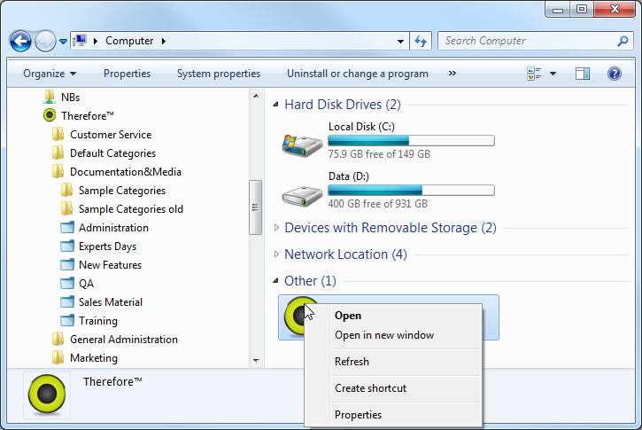
Task: Open the view options dropdown arrow
Action: pyautogui.click(x=553, y=74)
